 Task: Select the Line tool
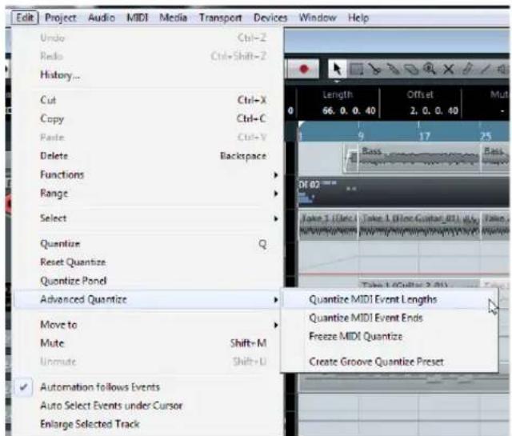click(x=486, y=70)
